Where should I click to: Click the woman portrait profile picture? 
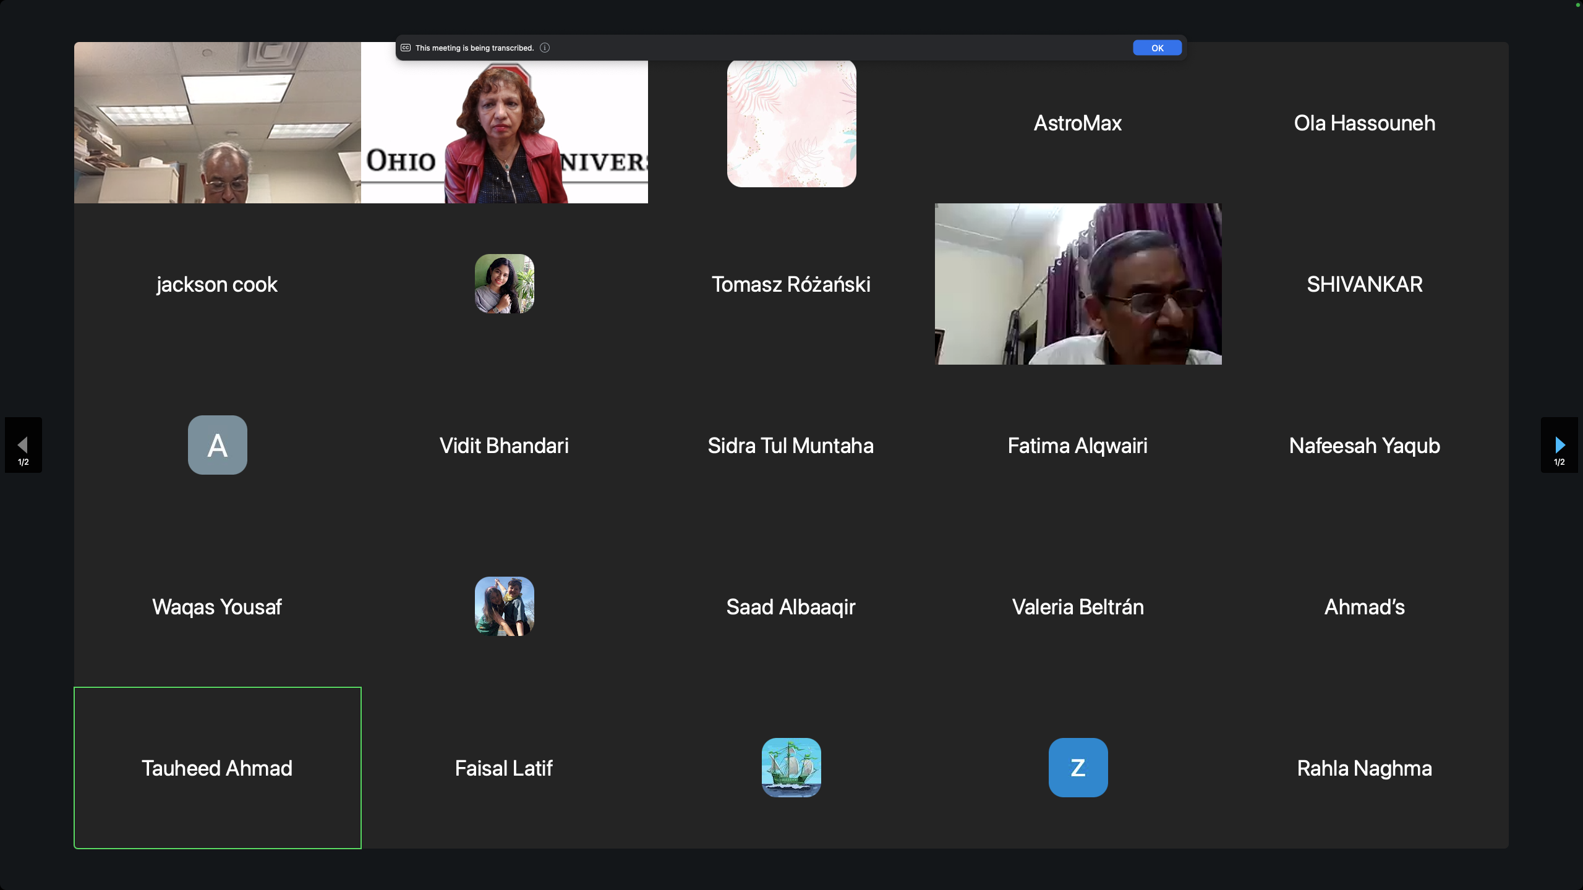504,284
